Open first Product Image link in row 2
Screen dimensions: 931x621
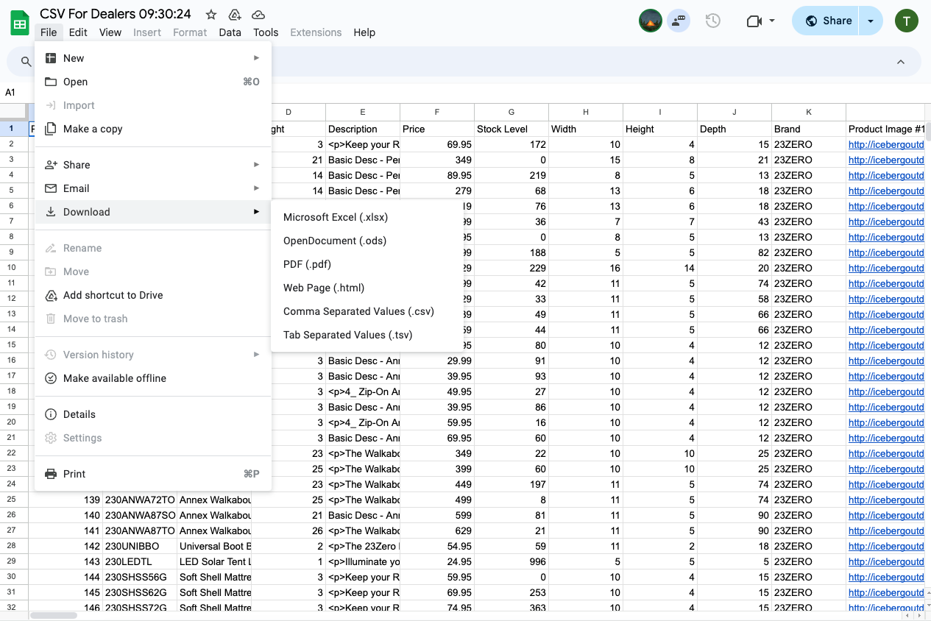coord(885,145)
